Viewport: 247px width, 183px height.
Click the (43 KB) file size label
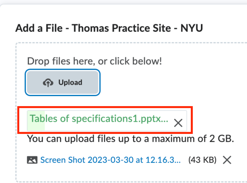click(202, 160)
